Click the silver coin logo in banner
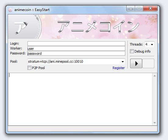The width and height of the screenshot is (168, 140). click(x=25, y=27)
